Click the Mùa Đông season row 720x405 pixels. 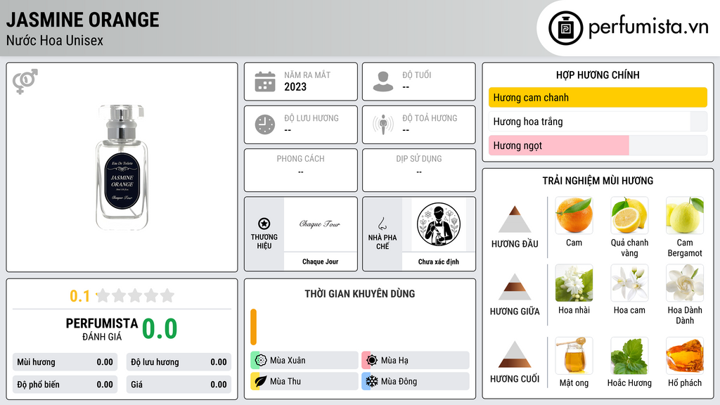pos(416,381)
